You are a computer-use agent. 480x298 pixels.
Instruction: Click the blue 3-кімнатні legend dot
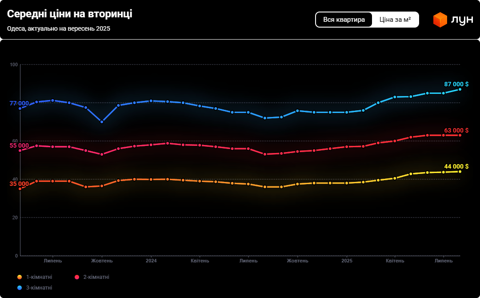[20, 288]
